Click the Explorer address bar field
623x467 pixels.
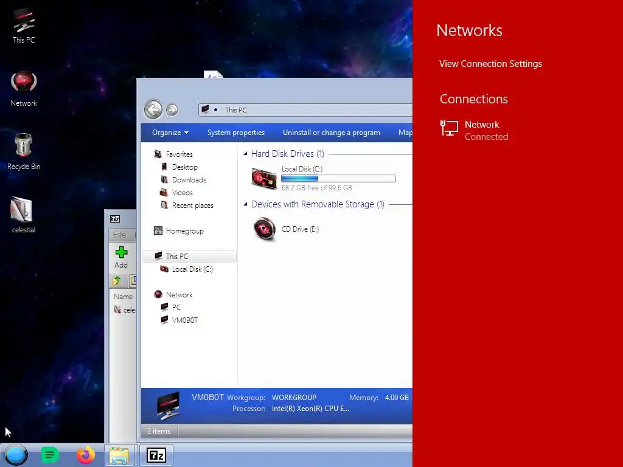click(305, 109)
